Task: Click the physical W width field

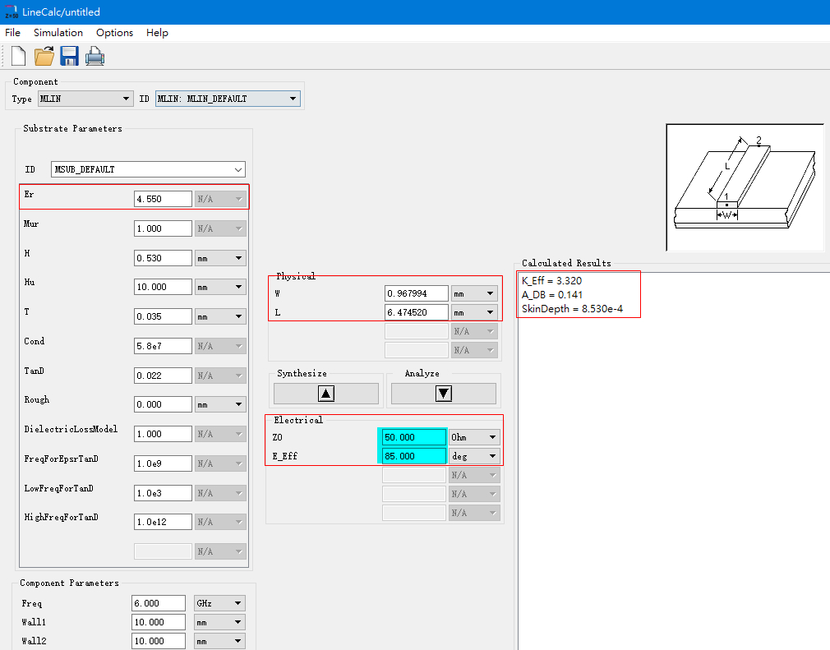Action: [x=417, y=293]
